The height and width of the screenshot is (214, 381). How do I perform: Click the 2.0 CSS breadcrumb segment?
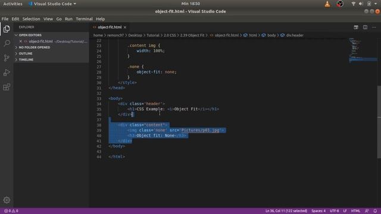tap(170, 35)
